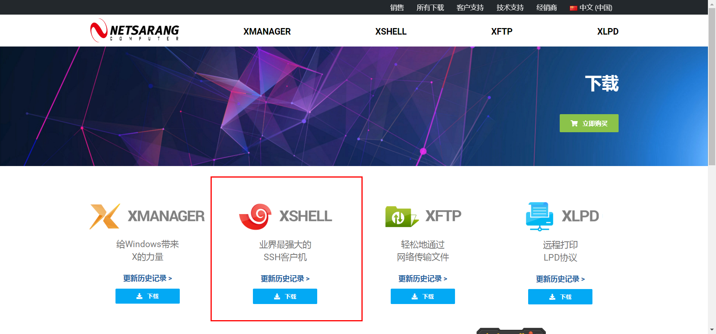Click the XSHELL product title text
The image size is (716, 334).
tap(306, 216)
